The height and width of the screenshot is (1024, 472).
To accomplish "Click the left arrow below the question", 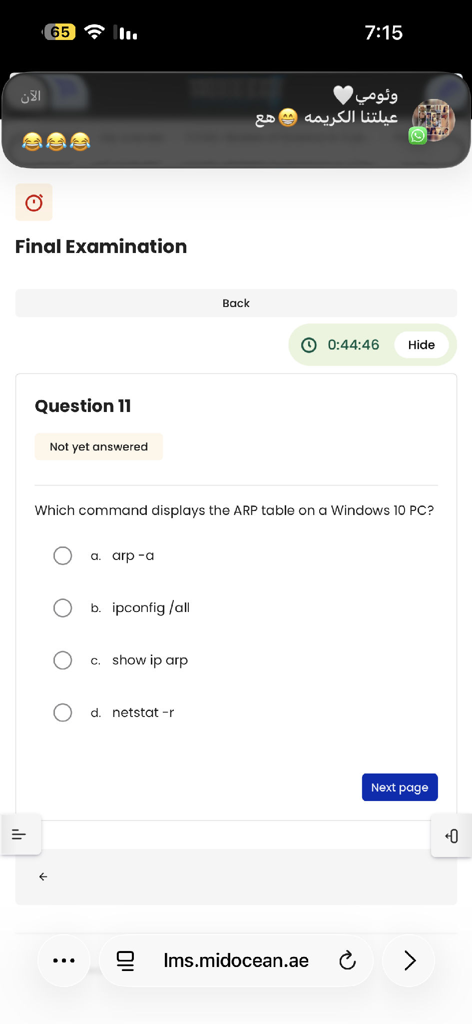I will (43, 876).
